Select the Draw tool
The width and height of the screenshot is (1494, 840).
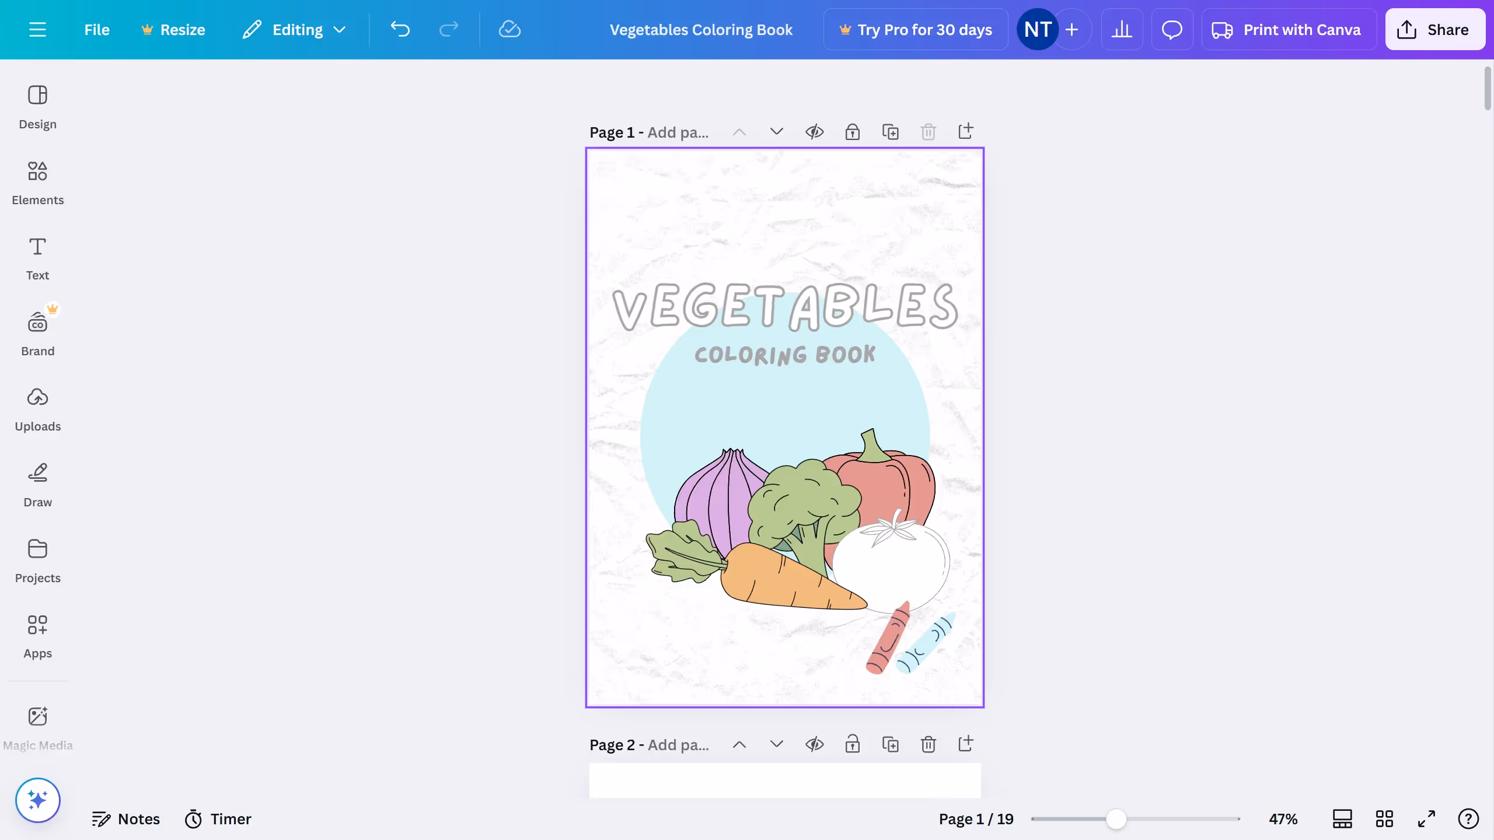[x=37, y=485]
